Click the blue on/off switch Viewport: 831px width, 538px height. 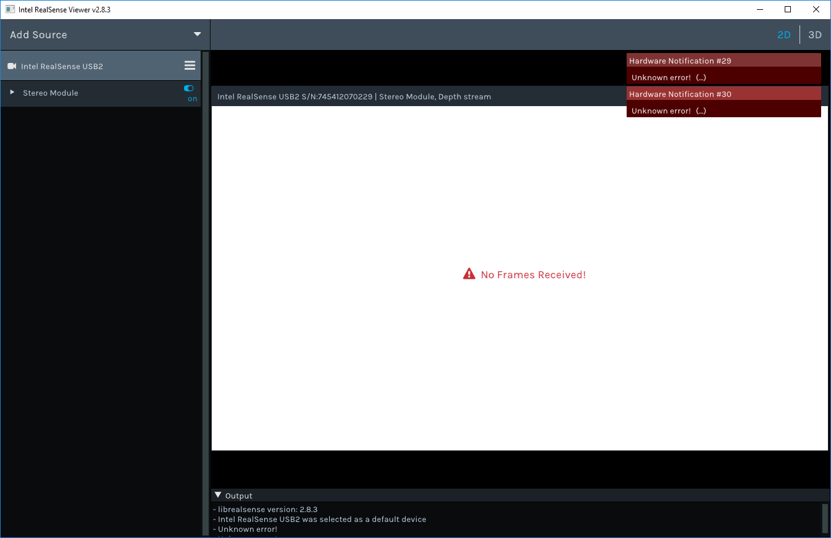[x=188, y=88]
